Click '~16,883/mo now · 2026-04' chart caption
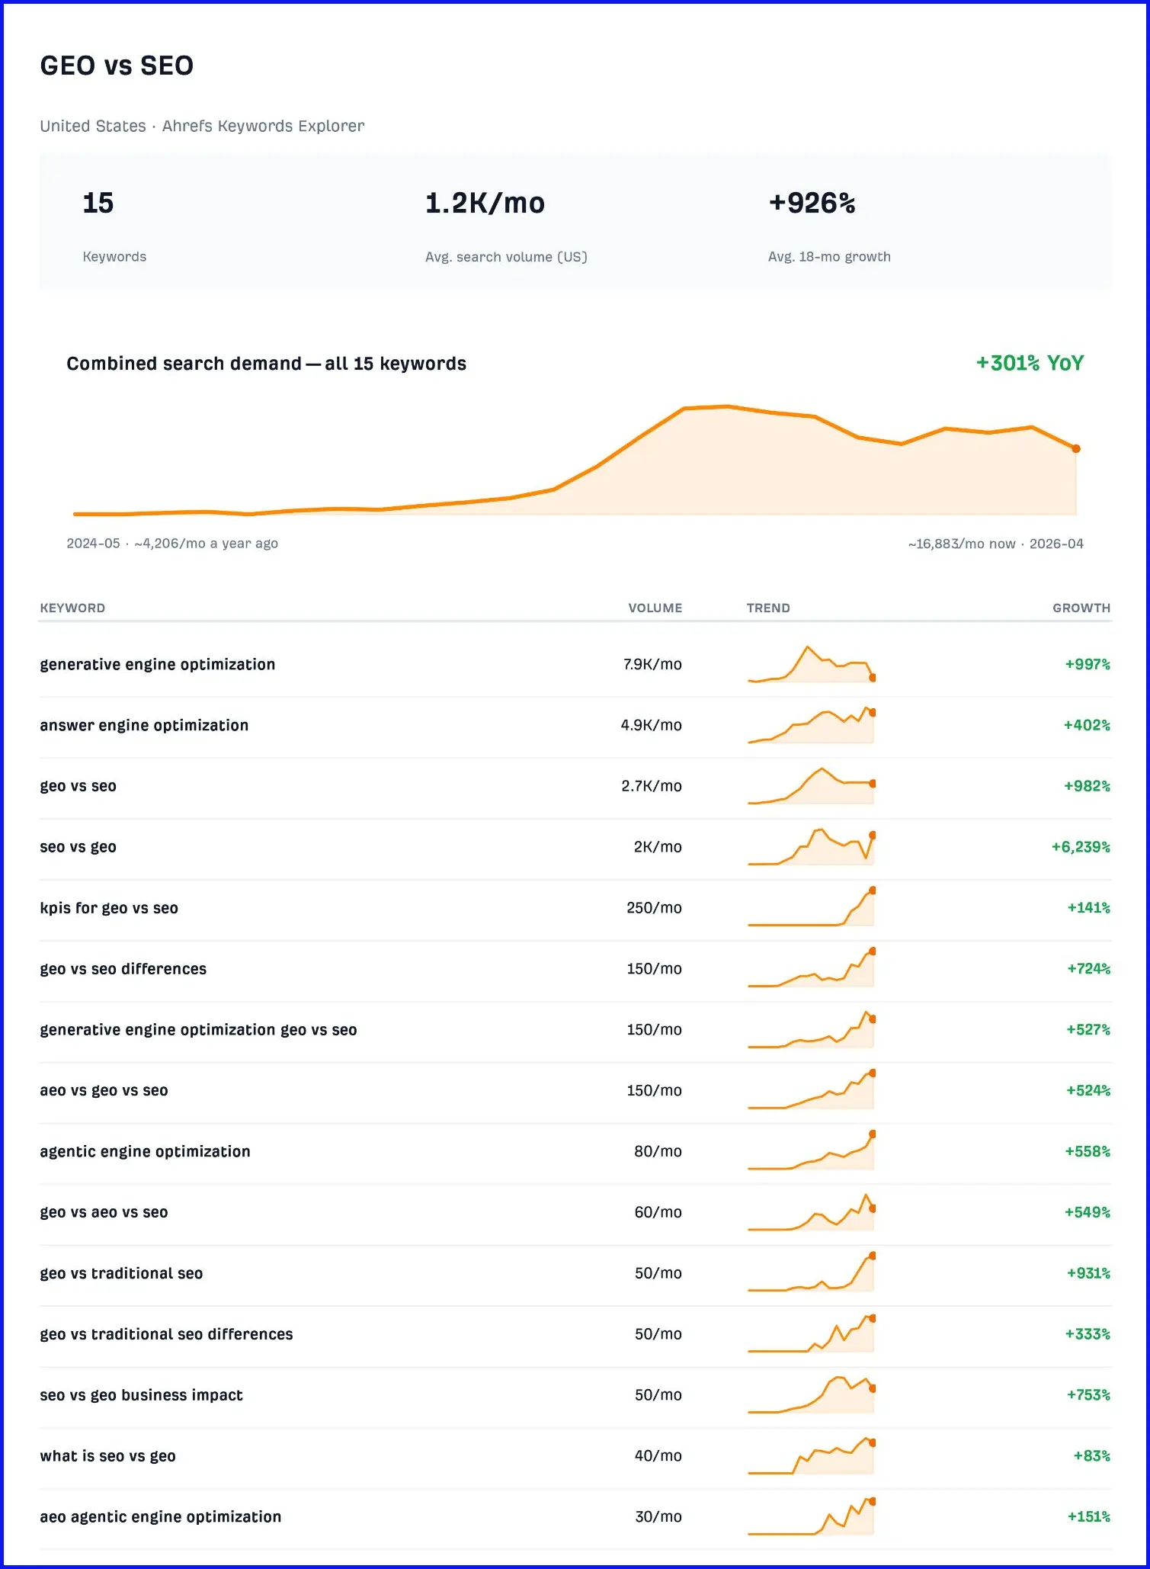 tap(995, 544)
